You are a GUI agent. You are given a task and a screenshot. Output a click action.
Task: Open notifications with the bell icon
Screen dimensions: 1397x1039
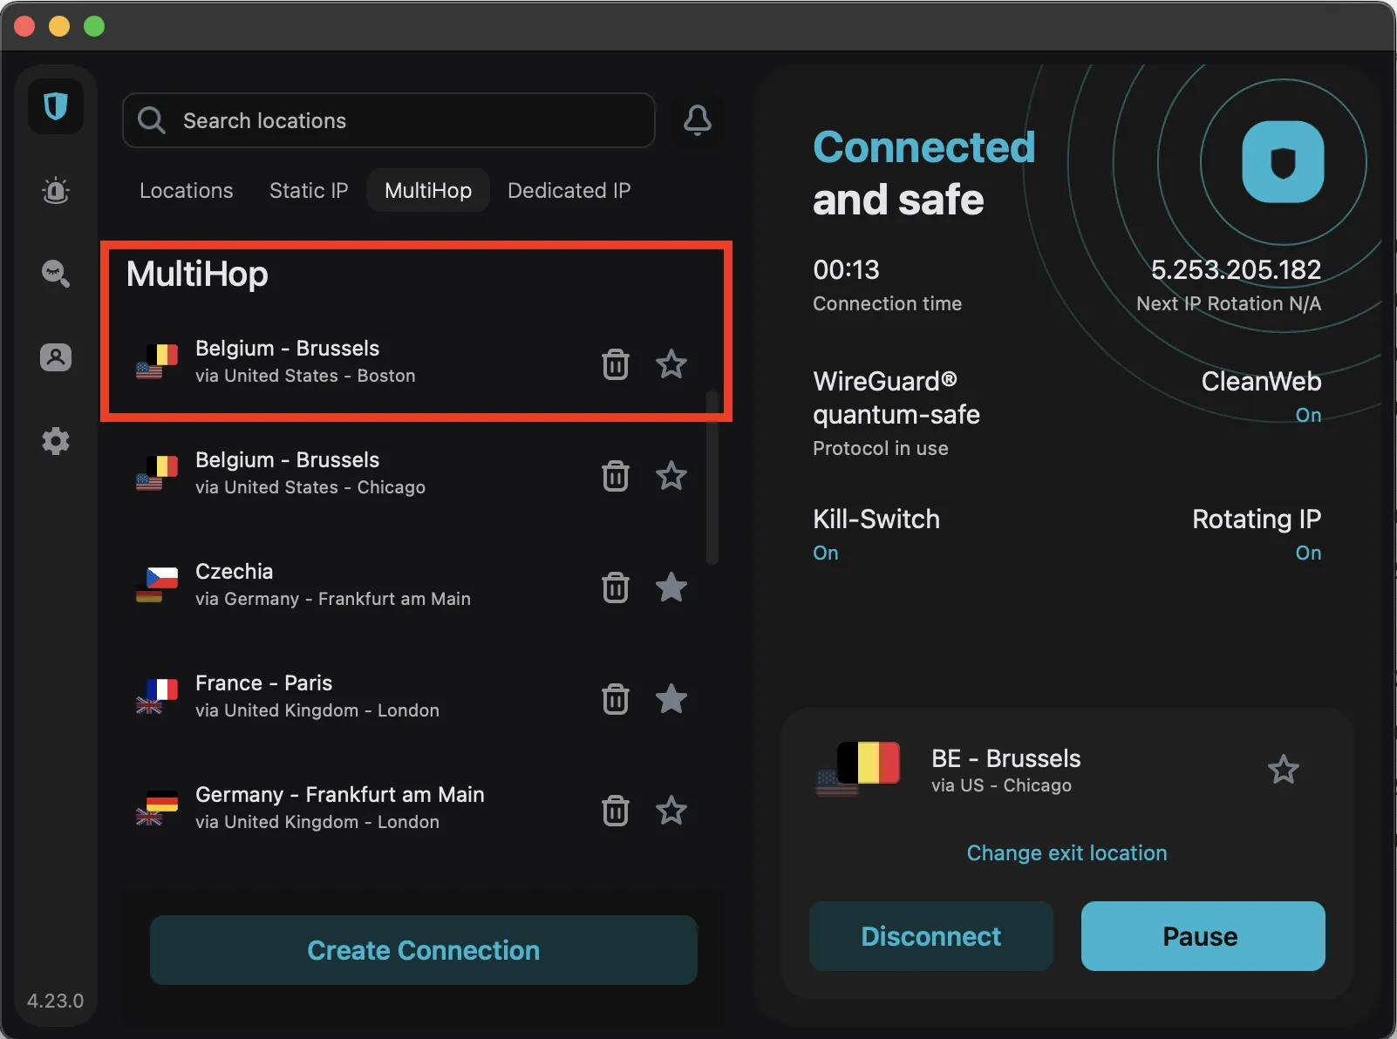pos(697,120)
